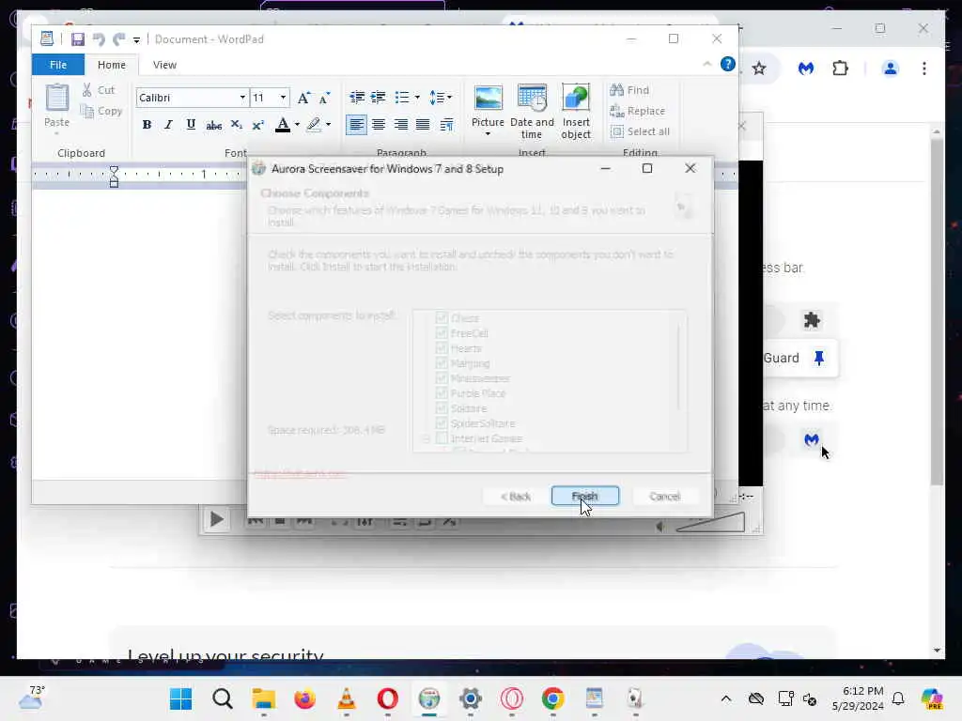Select Align text left
962x721 pixels.
[x=356, y=125]
